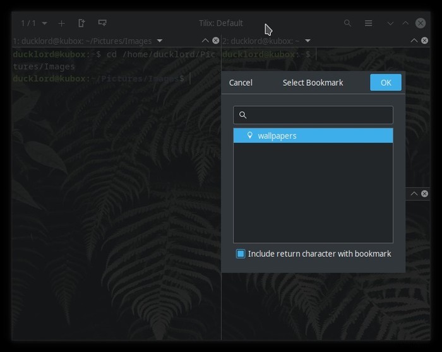Toggle Include return character with bookmark checkbox
Viewport: 442px width, 352px height.
[x=241, y=254]
